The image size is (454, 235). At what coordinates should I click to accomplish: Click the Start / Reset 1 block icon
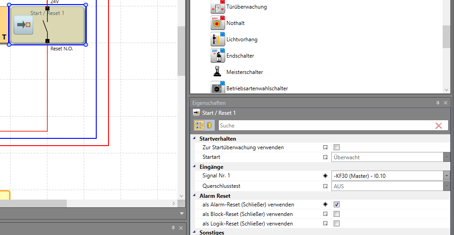[23, 25]
